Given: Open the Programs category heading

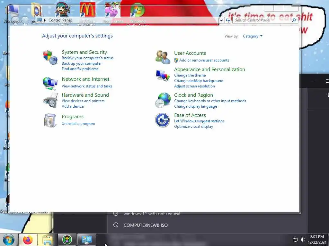Looking at the screenshot, I should [73, 117].
